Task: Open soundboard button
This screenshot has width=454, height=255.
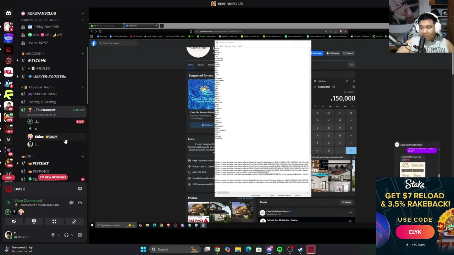Action: pos(74,221)
